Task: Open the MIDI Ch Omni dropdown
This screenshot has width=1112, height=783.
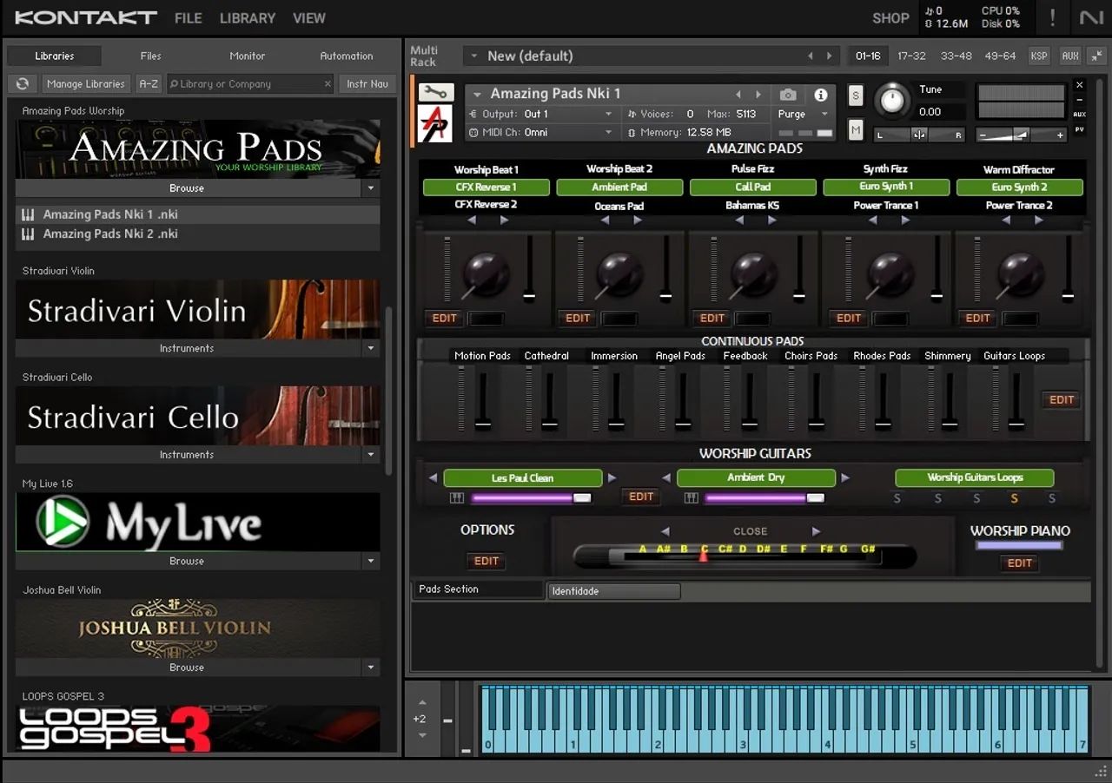Action: coord(540,132)
